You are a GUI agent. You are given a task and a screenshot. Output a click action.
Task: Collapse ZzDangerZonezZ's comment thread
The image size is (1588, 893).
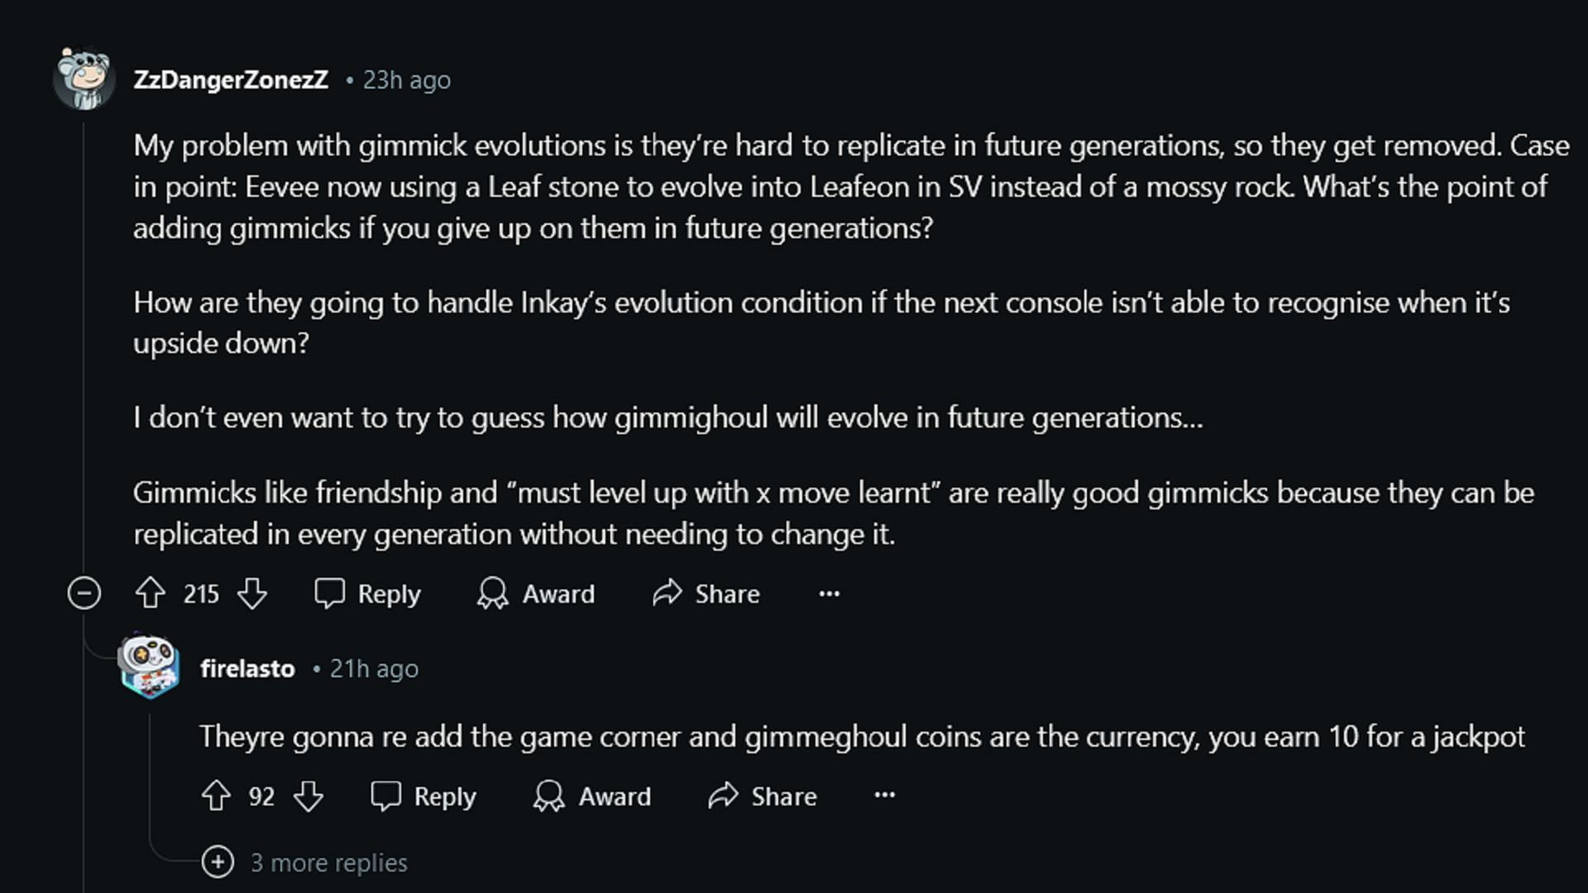click(x=84, y=593)
